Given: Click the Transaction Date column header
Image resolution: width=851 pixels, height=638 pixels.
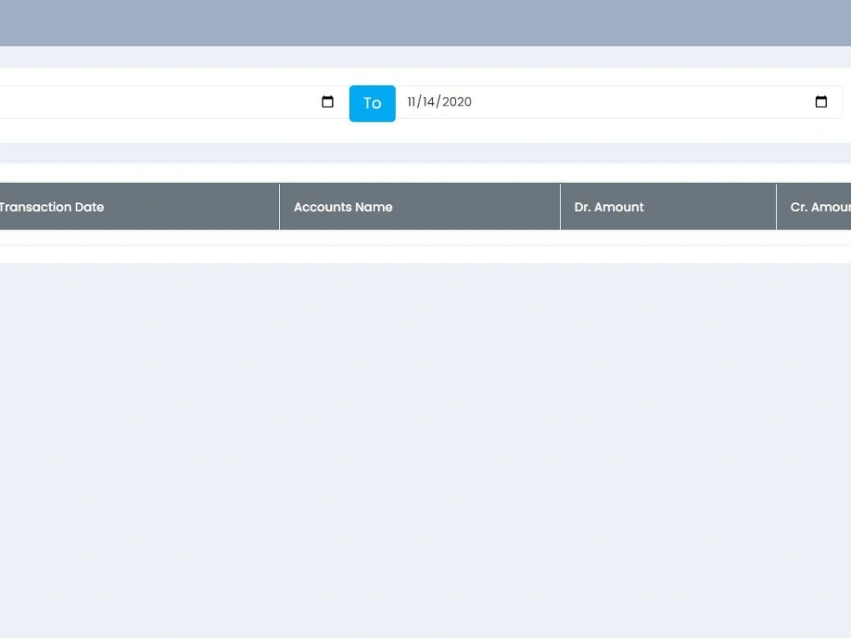Looking at the screenshot, I should pos(53,207).
